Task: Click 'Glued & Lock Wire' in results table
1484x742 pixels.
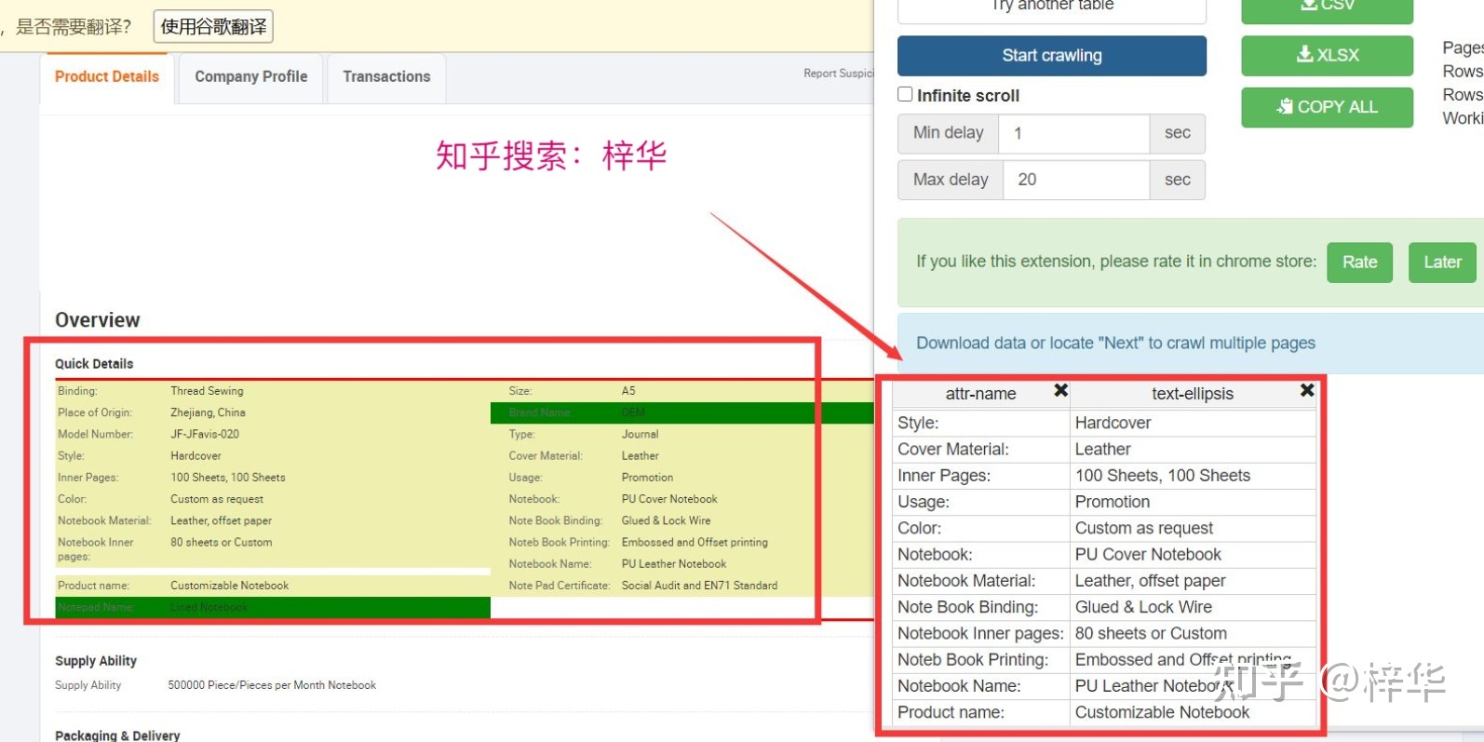Action: coord(1193,607)
